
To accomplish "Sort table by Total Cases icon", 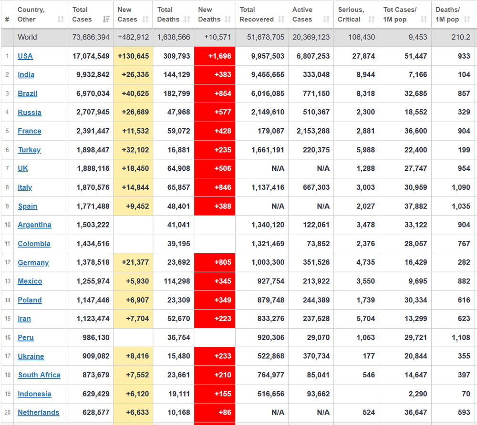I will coord(106,20).
